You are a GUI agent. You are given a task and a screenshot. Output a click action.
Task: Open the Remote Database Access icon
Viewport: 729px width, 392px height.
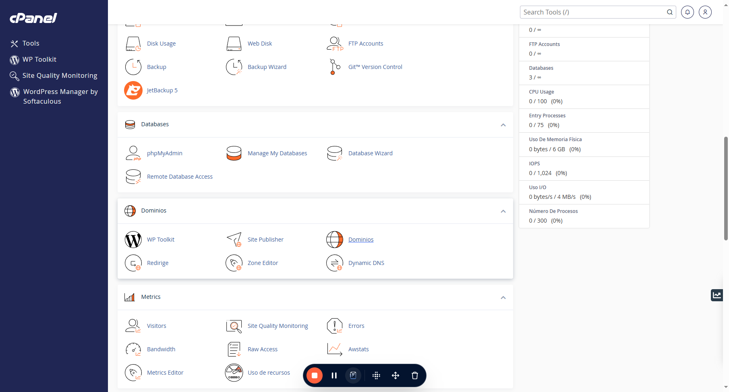133,177
